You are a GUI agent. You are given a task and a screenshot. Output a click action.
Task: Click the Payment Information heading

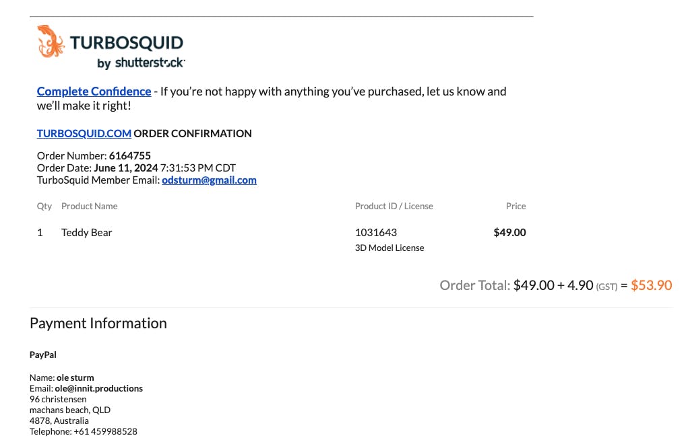98,324
